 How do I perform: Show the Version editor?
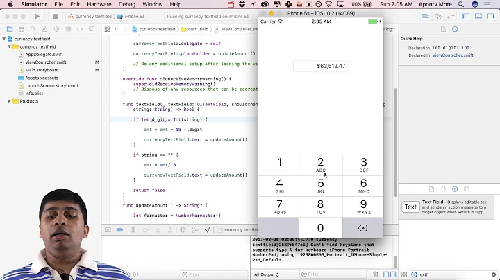click(451, 16)
